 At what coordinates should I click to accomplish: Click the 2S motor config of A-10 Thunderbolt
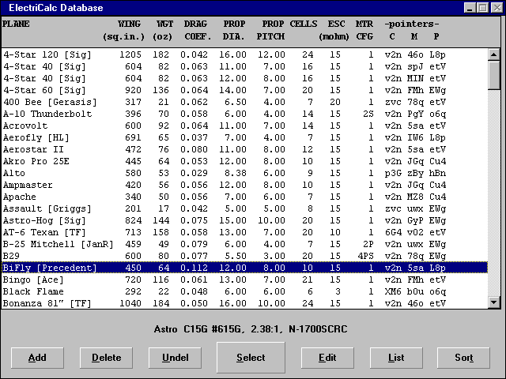coord(368,114)
